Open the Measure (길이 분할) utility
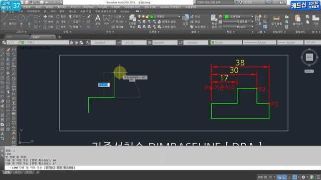 [x=276, y=20]
